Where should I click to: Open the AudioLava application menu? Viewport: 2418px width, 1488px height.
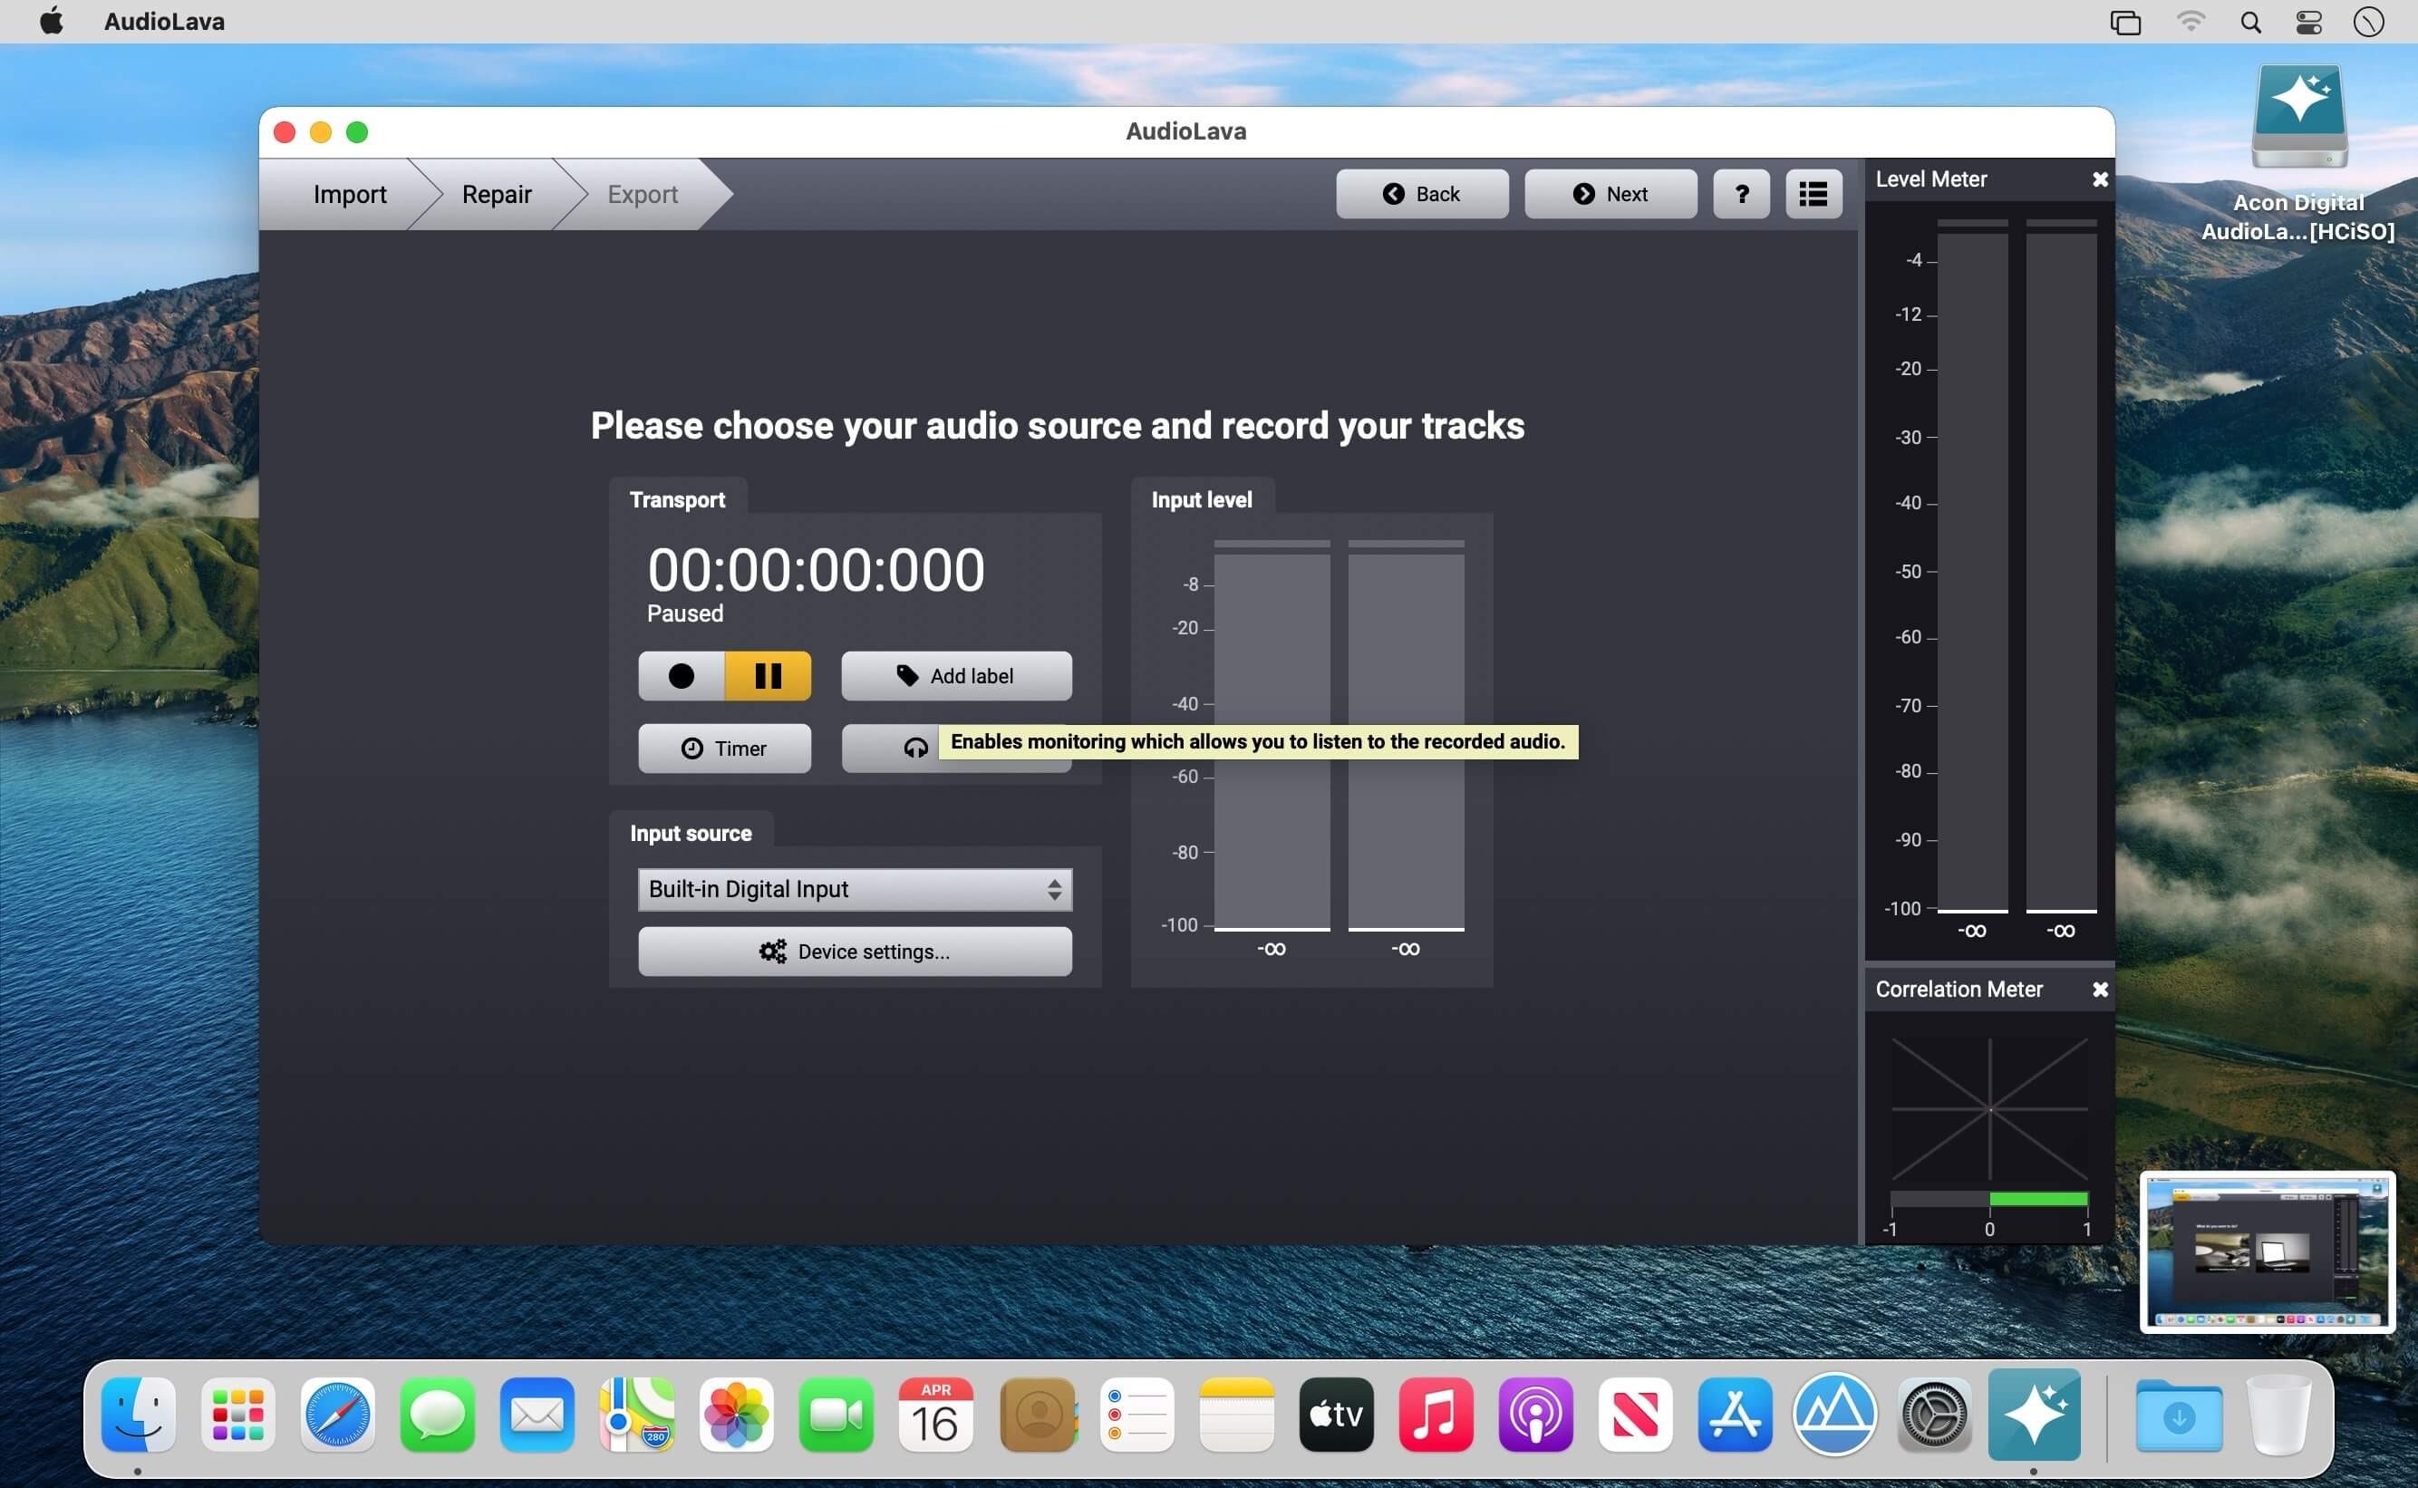pos(163,21)
